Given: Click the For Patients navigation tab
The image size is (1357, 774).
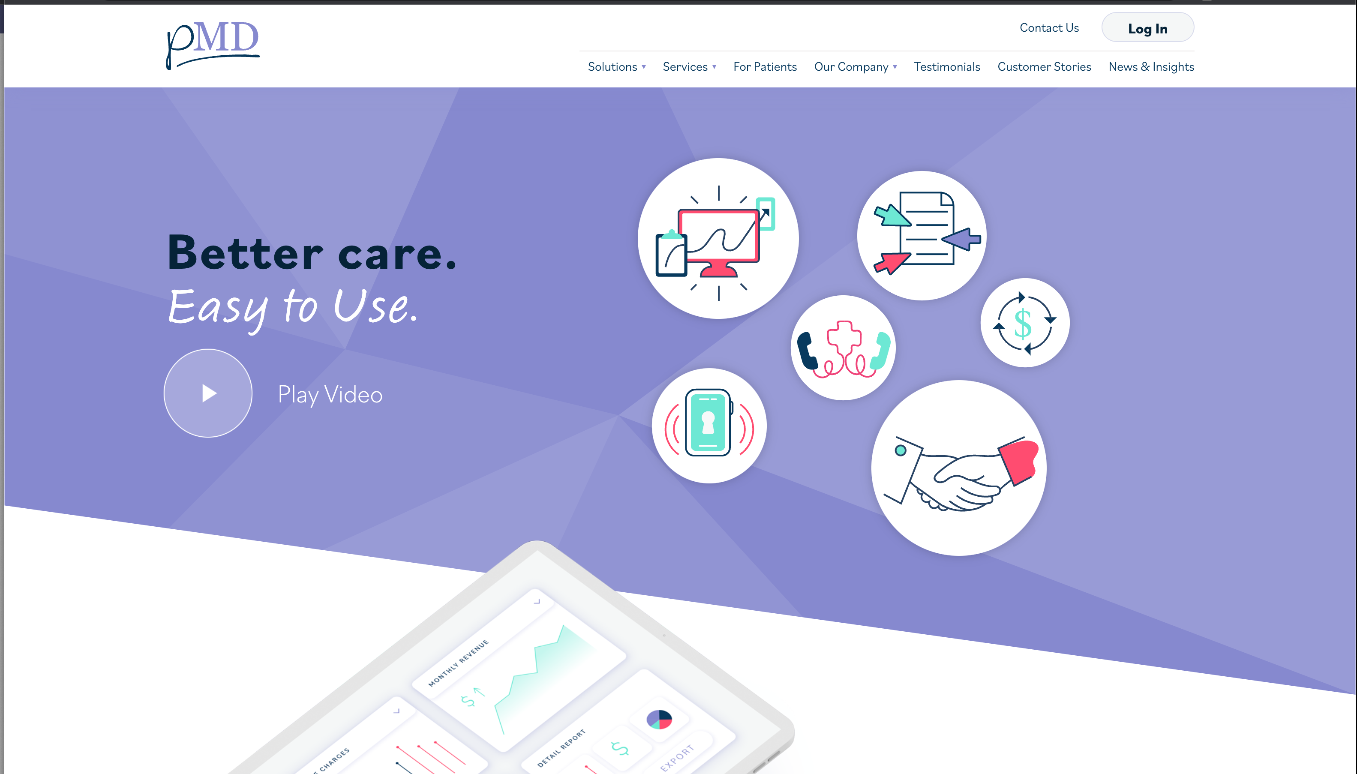Looking at the screenshot, I should (764, 66).
